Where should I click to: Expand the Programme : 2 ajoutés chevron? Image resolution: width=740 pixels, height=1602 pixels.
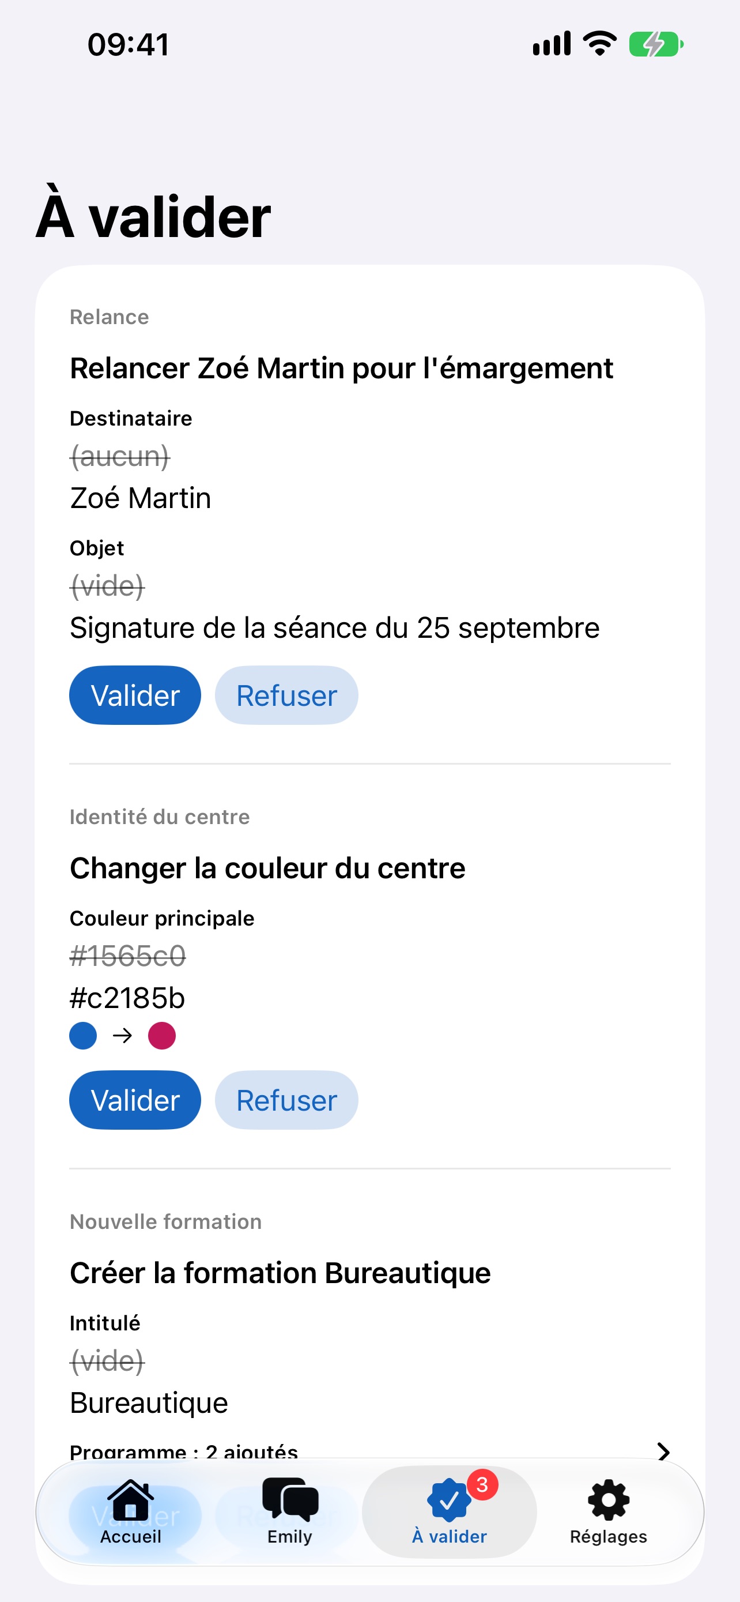tap(663, 1451)
